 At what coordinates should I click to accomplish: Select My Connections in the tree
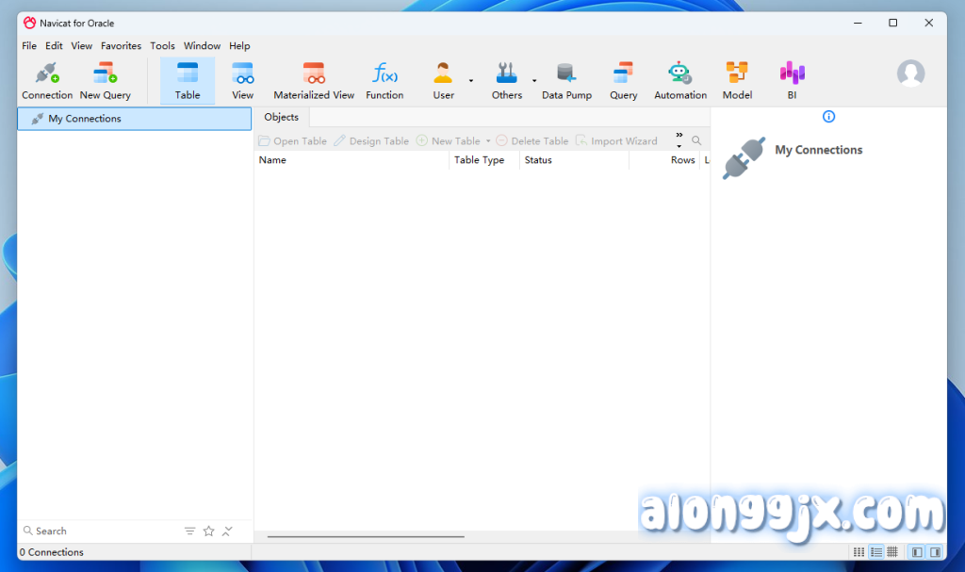(85, 119)
